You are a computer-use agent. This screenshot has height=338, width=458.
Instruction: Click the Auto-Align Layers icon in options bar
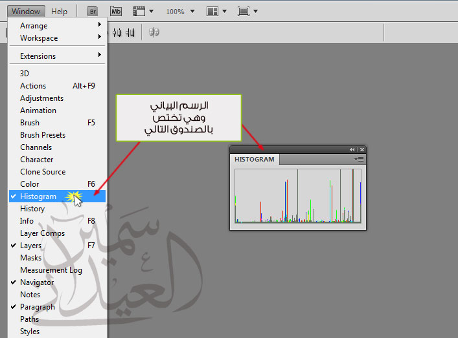[154, 32]
